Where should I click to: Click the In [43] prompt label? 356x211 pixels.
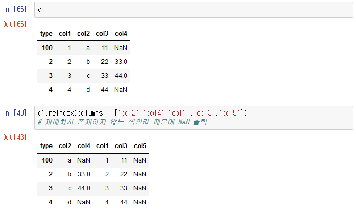coord(16,113)
